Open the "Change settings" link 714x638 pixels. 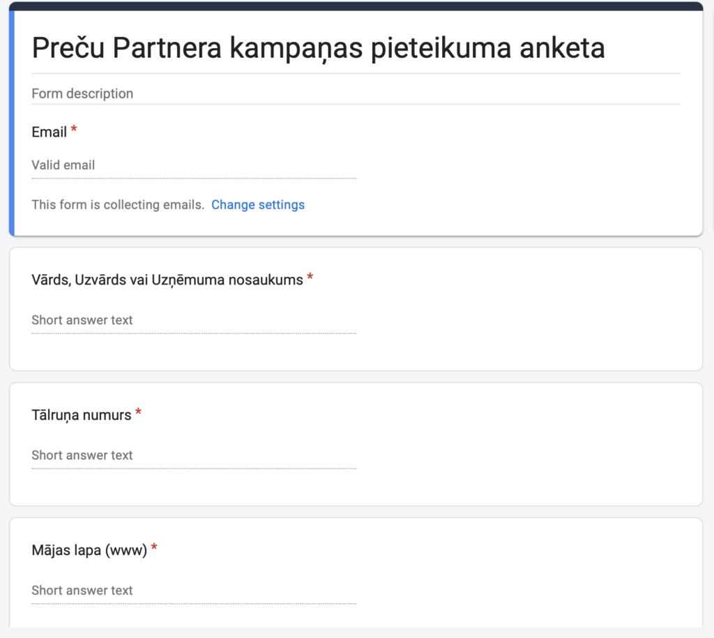258,205
